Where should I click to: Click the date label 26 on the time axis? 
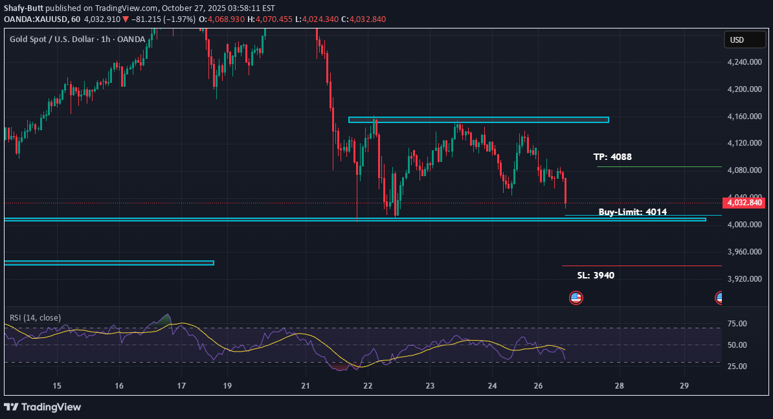pos(537,385)
